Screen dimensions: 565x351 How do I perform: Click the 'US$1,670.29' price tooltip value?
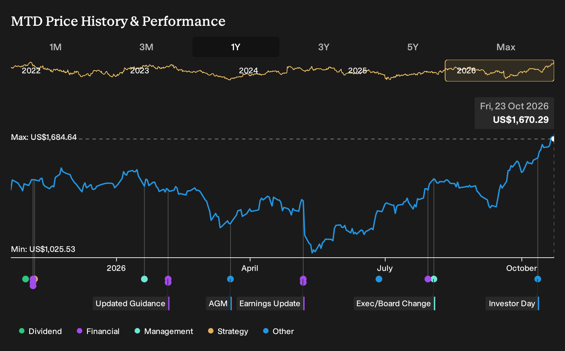pyautogui.click(x=521, y=120)
